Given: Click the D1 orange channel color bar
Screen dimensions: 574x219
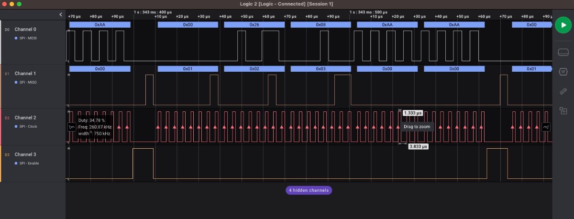Looking at the screenshot, I should [x=0, y=86].
